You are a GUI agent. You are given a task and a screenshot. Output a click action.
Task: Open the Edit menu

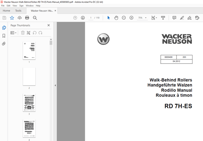(9, 6)
